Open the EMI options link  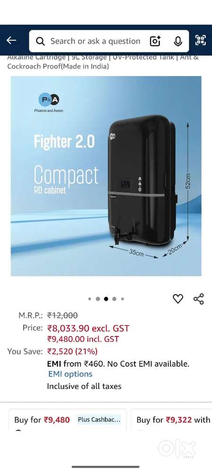(70, 374)
